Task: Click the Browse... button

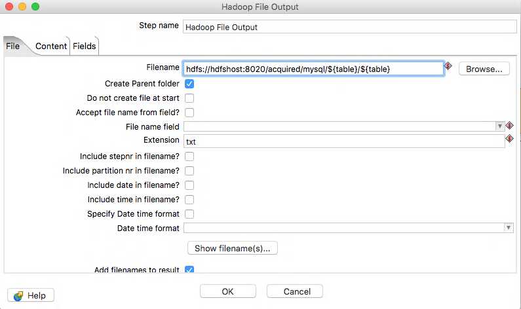Action: pos(484,69)
